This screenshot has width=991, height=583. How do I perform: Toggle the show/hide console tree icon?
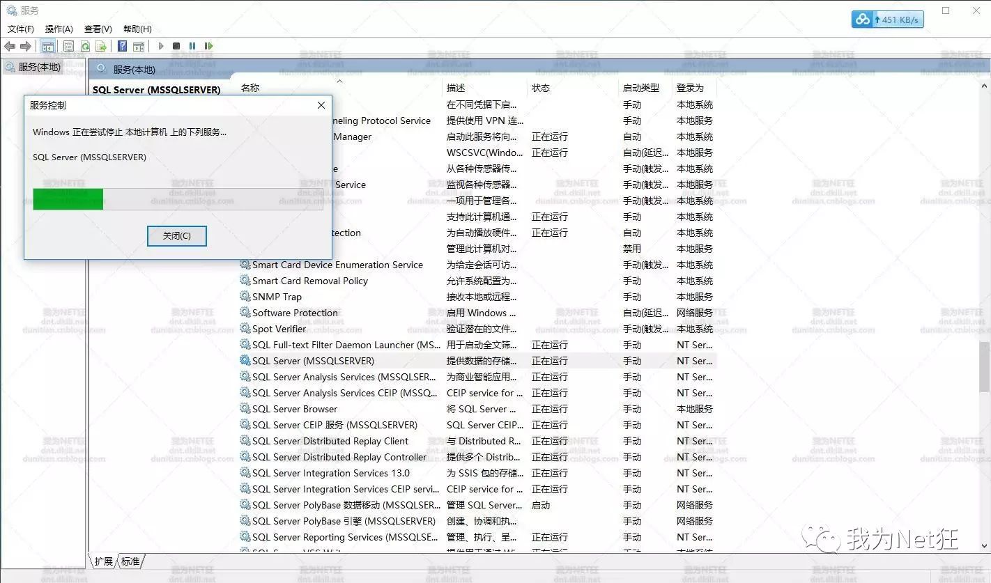(48, 46)
